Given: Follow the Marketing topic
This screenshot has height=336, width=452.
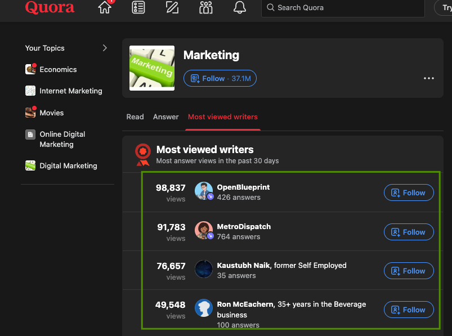Looking at the screenshot, I should (x=220, y=78).
